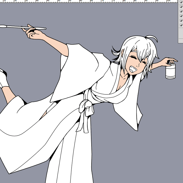
Task: Toggle the third checkbox in the side panel
Action: click(x=181, y=11)
